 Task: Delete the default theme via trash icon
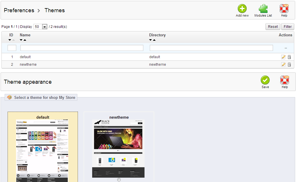click(x=289, y=57)
